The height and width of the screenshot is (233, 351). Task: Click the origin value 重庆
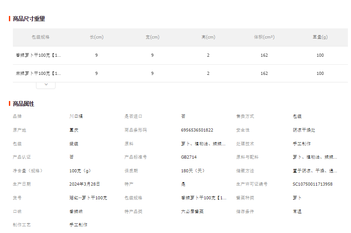74,130
